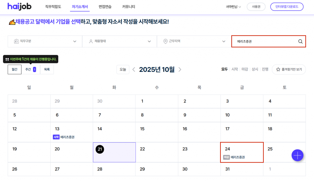
Task: Switch to 목록 list view
Action: click(x=47, y=69)
